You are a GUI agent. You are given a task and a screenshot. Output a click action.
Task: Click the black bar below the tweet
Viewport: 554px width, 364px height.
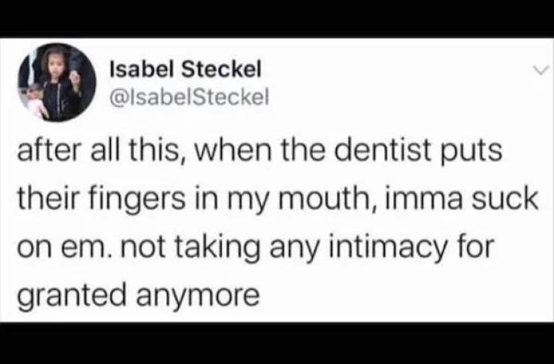point(277,344)
